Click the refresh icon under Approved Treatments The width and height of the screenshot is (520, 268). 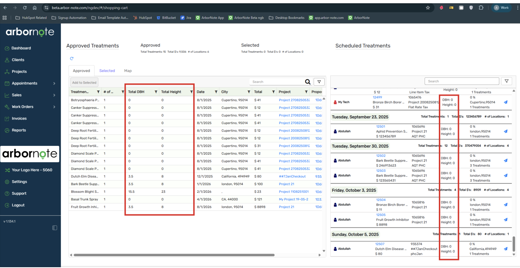(x=72, y=58)
